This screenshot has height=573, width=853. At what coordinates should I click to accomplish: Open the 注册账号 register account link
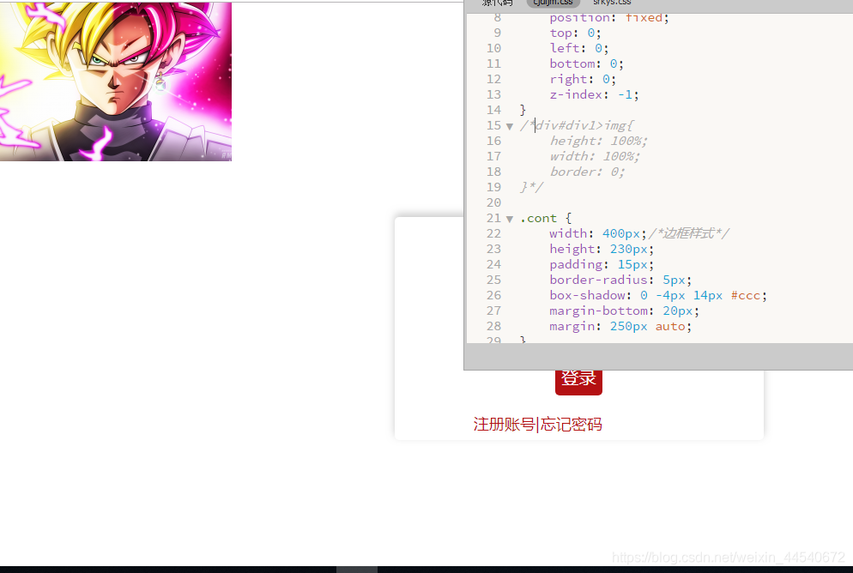point(505,425)
